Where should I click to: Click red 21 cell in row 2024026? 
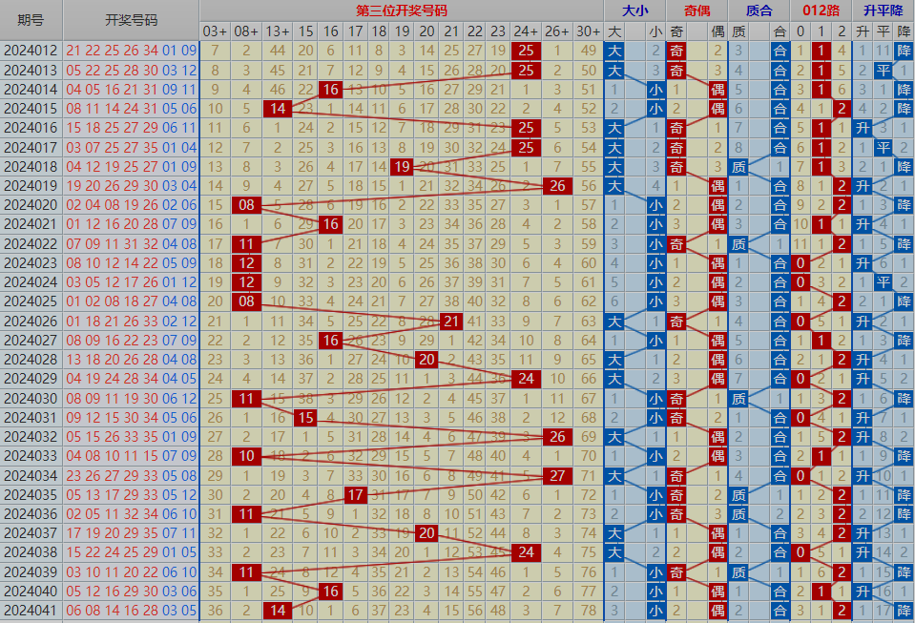point(451,322)
